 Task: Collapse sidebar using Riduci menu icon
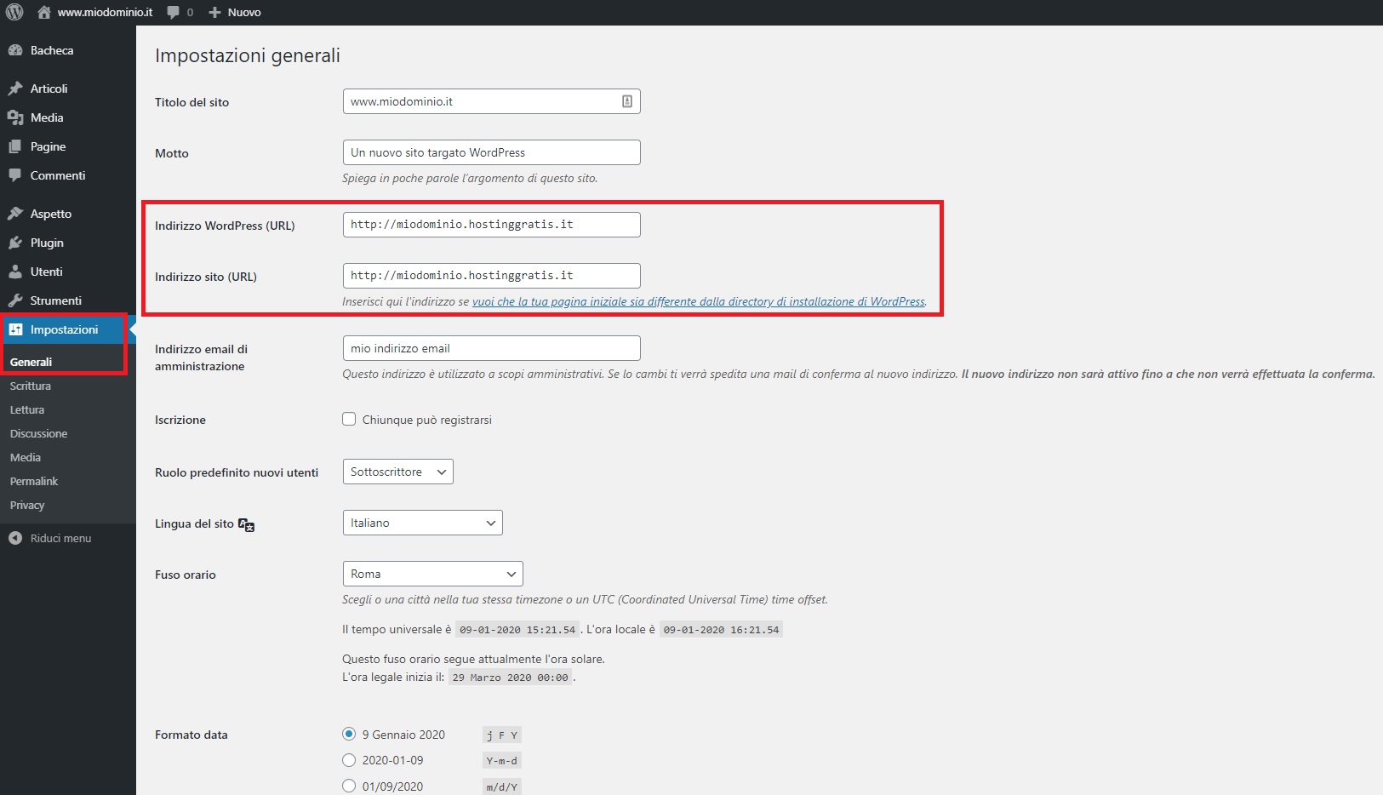coord(15,538)
